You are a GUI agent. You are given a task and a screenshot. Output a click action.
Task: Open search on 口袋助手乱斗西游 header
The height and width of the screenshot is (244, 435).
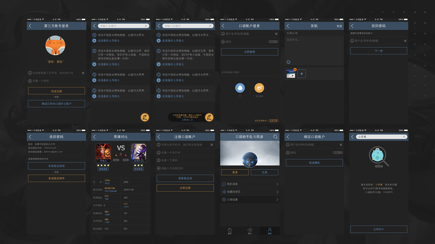[275, 137]
